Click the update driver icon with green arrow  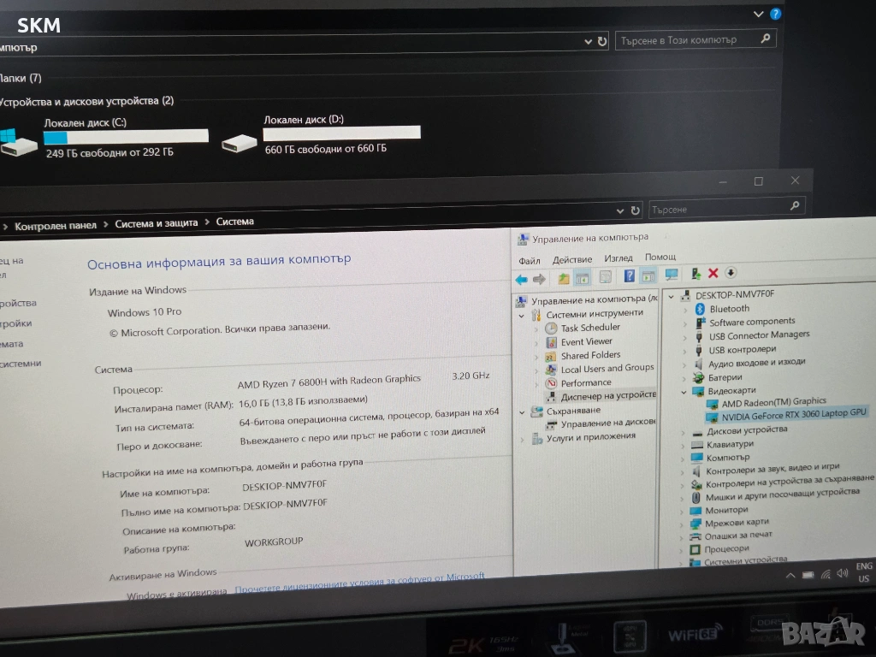click(x=695, y=274)
